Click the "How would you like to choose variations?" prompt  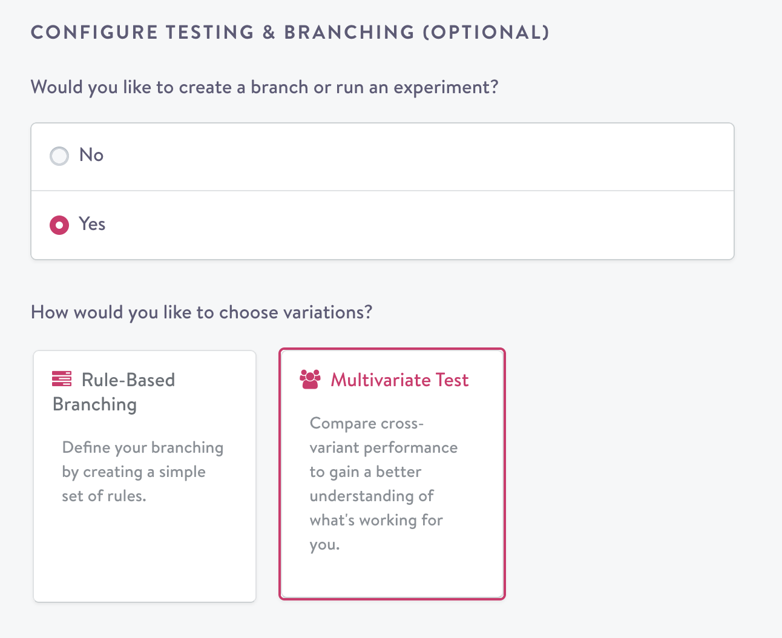point(202,312)
